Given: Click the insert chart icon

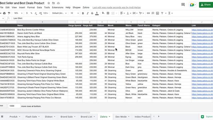Looking at the screenshot, I should (157, 13).
